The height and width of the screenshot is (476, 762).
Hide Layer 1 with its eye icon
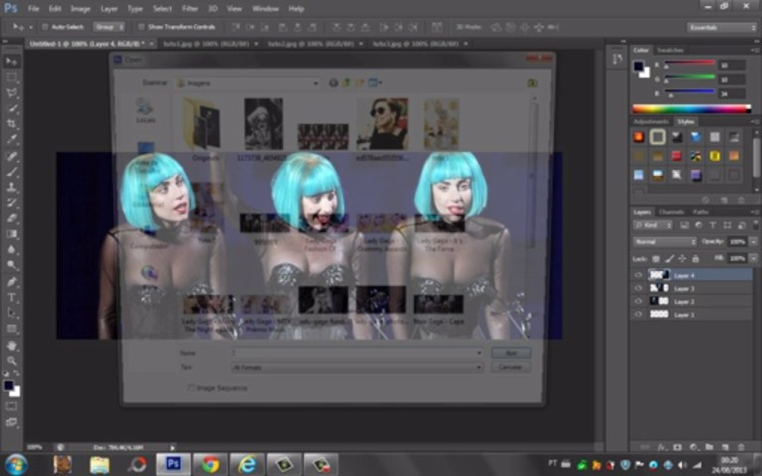coord(638,314)
